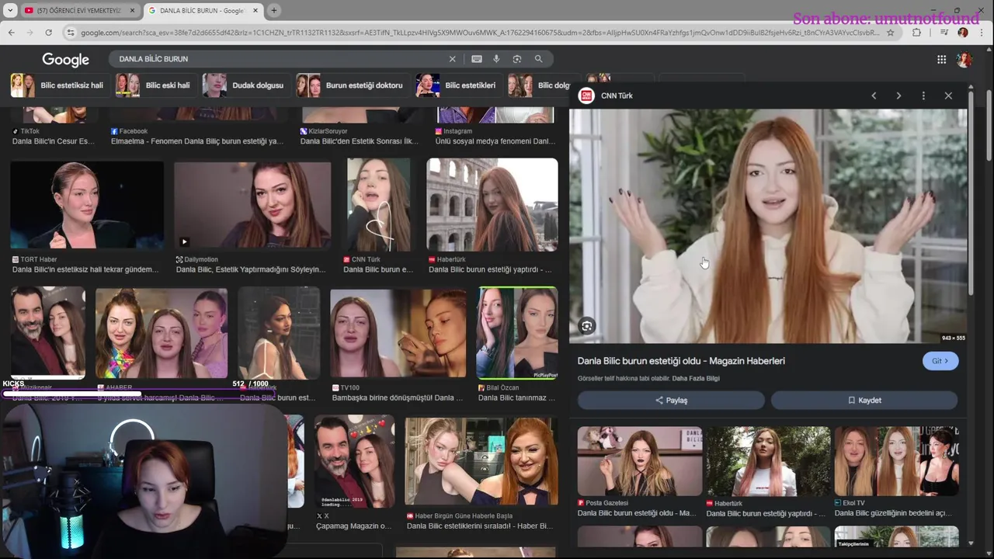Open the on-screen keyboard input tool
The image size is (994, 559).
coord(476,59)
